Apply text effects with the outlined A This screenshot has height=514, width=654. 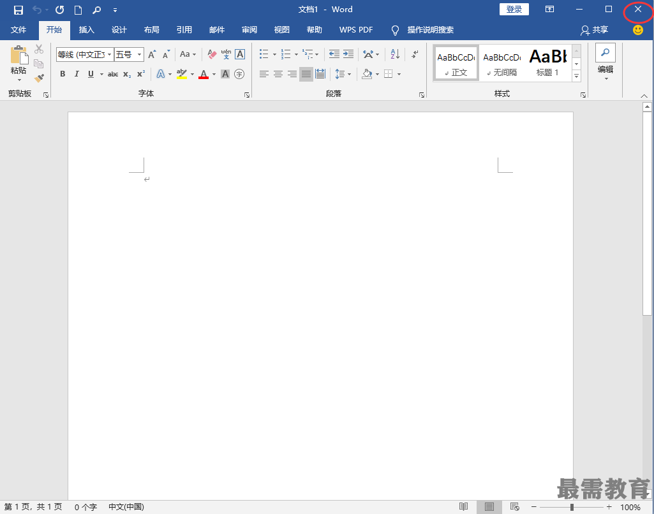tap(161, 74)
